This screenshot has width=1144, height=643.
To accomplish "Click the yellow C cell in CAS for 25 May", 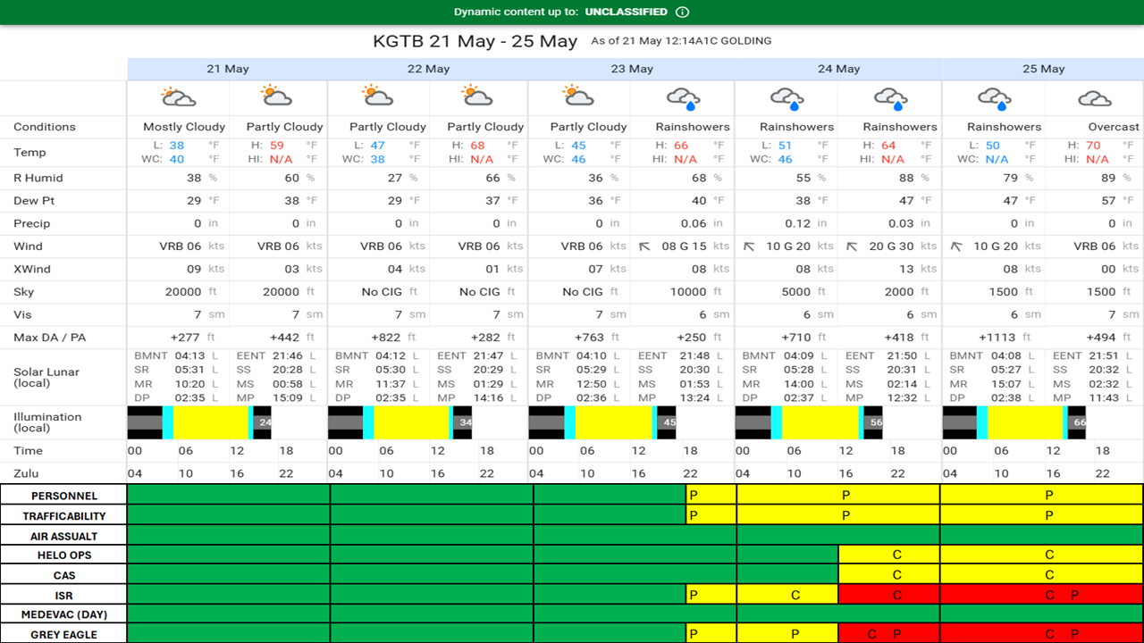I will [x=1041, y=575].
